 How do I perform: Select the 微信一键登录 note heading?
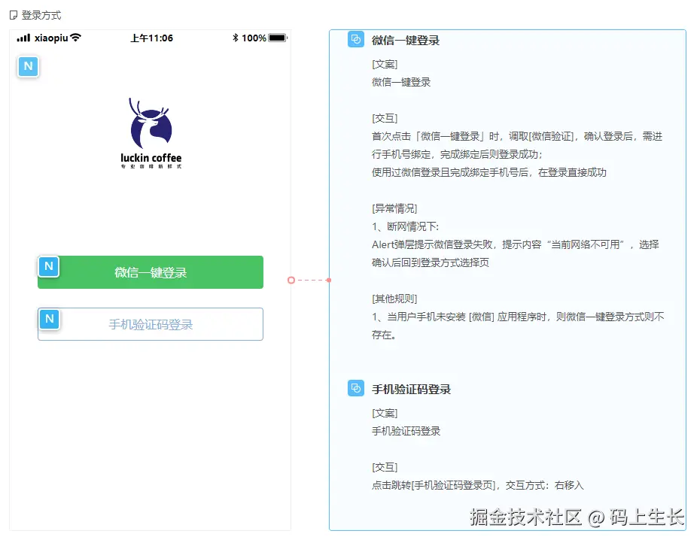[406, 40]
